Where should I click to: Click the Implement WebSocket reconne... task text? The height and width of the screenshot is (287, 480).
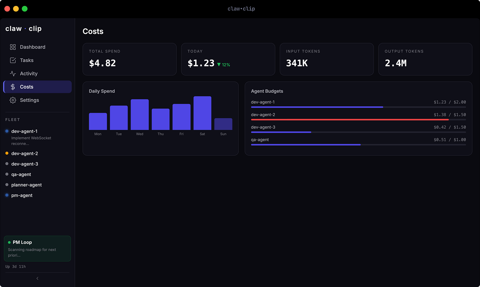coord(31,141)
